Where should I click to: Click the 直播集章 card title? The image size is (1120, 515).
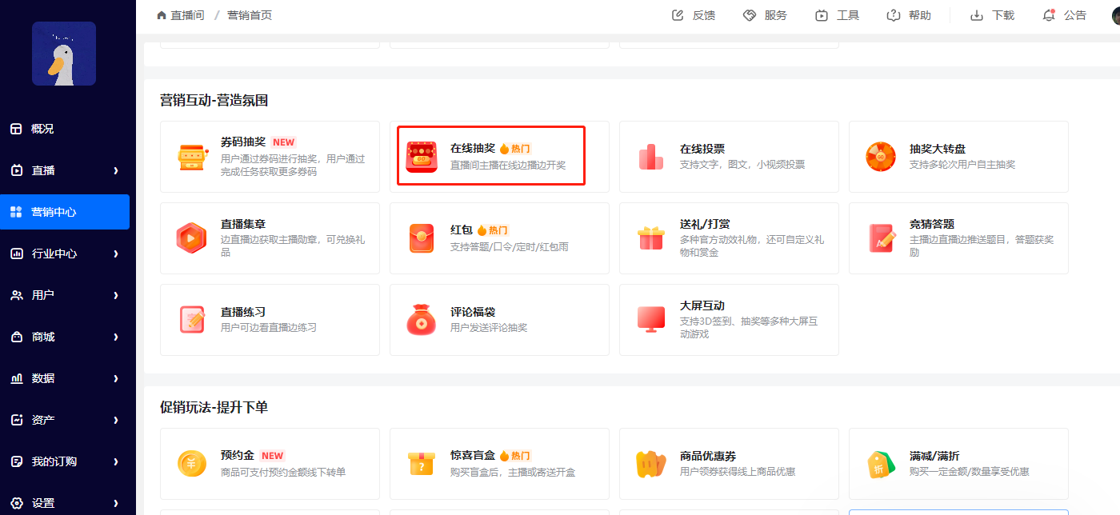tap(243, 224)
